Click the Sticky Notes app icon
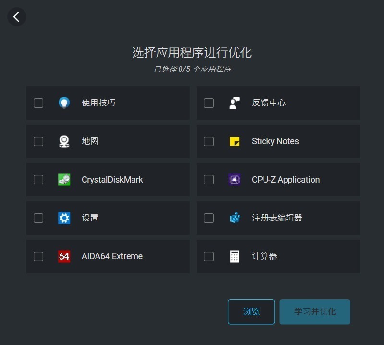This screenshot has width=384, height=345. [x=235, y=141]
